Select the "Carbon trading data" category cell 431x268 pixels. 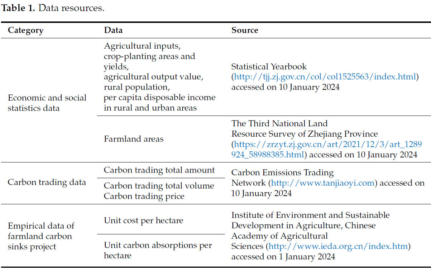47,182
